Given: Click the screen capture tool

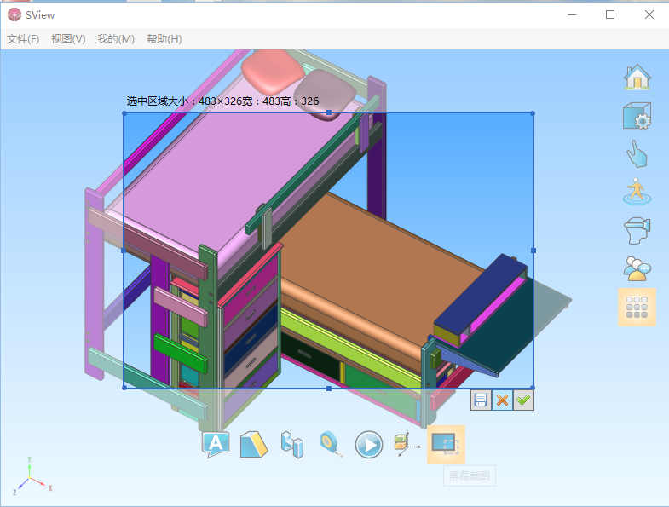Looking at the screenshot, I should tap(446, 444).
